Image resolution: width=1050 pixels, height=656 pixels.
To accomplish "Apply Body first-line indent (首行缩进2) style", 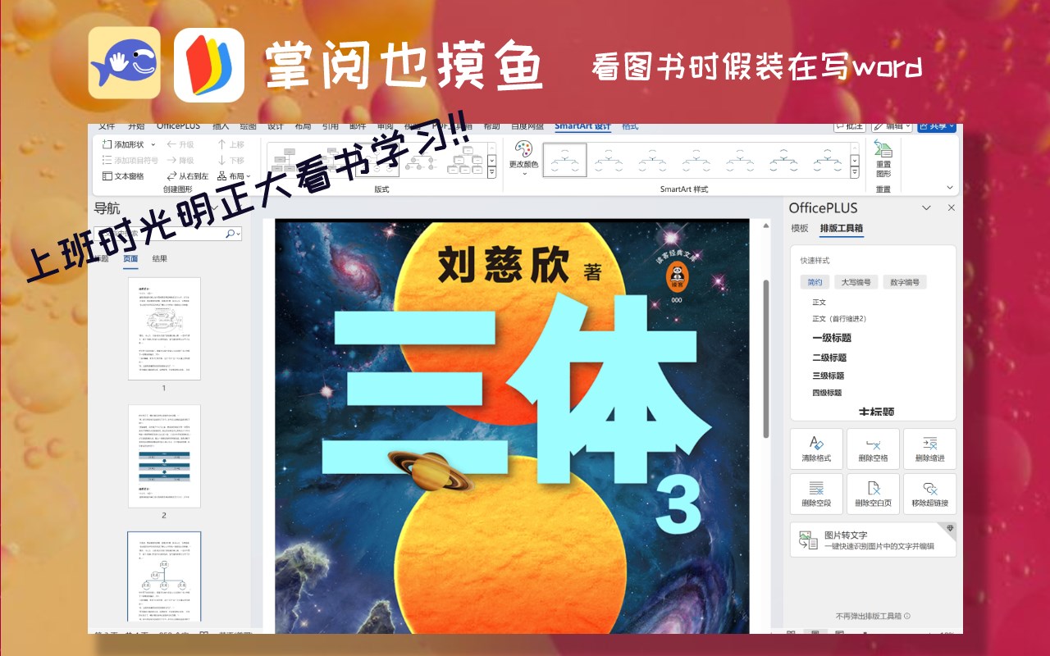I will [838, 319].
